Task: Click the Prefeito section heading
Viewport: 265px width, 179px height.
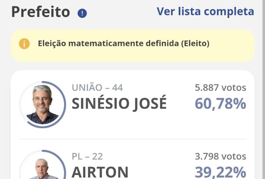Action: 40,12
